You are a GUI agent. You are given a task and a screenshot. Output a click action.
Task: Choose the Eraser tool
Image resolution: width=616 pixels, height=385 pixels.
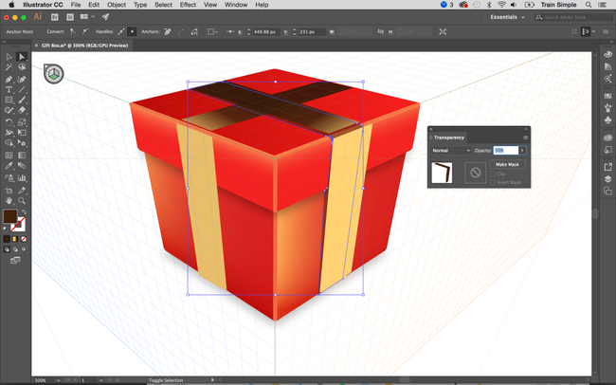[x=22, y=111]
